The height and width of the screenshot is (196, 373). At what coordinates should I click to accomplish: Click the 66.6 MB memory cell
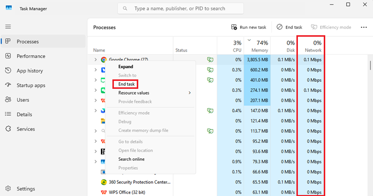[257, 172]
